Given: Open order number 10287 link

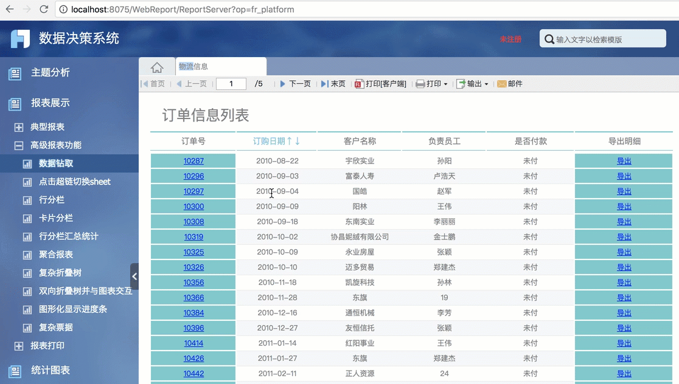Looking at the screenshot, I should [193, 161].
